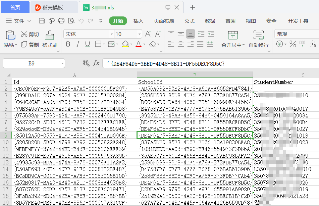Toggle Italic formatting

click(x=78, y=44)
